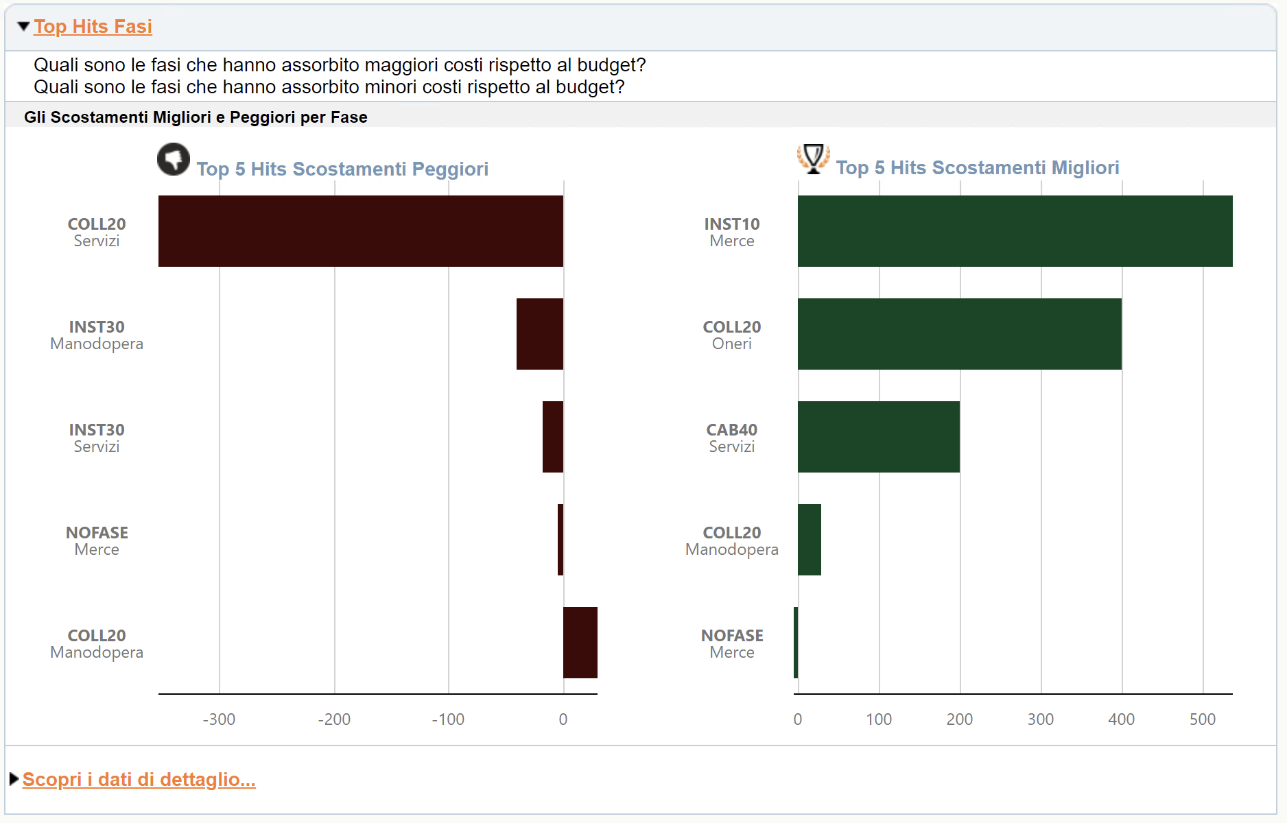Screen dimensions: 1287x823
Task: Click the INST30 Servizi dark red bar
Action: tap(553, 437)
